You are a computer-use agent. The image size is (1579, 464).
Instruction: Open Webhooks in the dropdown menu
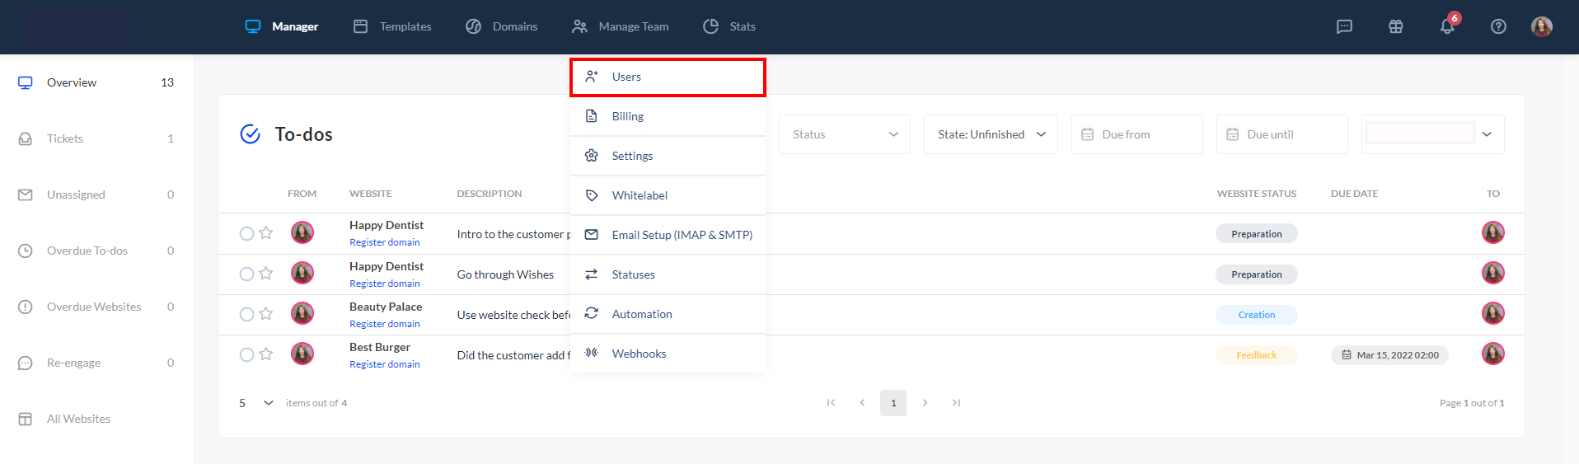(x=639, y=354)
